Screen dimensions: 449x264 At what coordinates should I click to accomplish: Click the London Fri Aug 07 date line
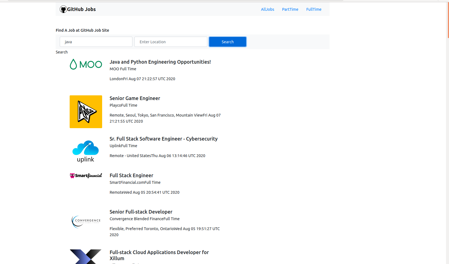pos(142,79)
